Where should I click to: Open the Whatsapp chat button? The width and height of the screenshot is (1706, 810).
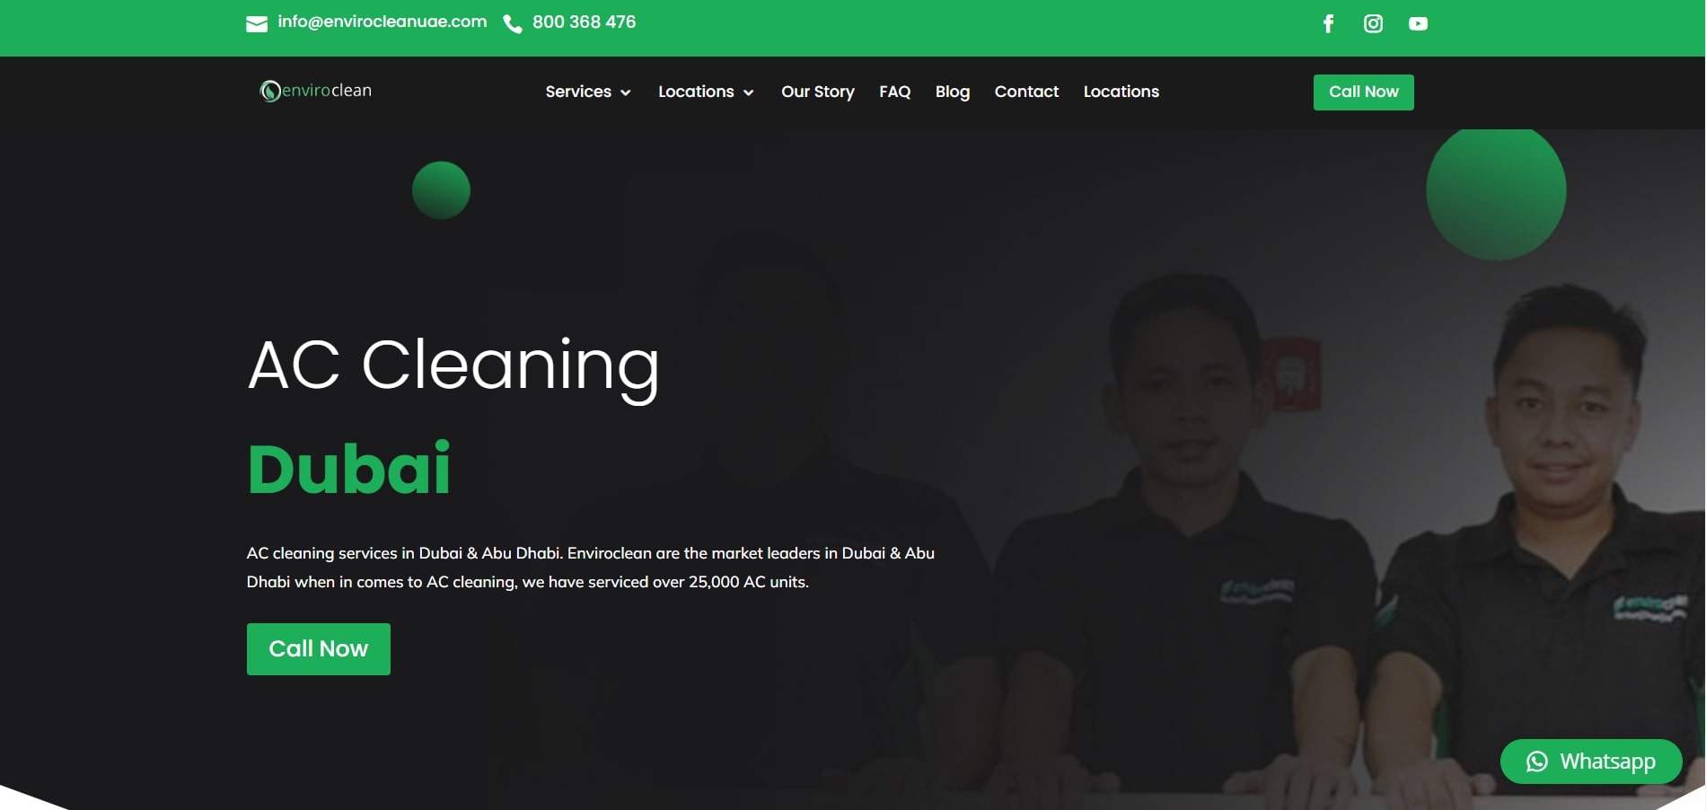click(1591, 762)
